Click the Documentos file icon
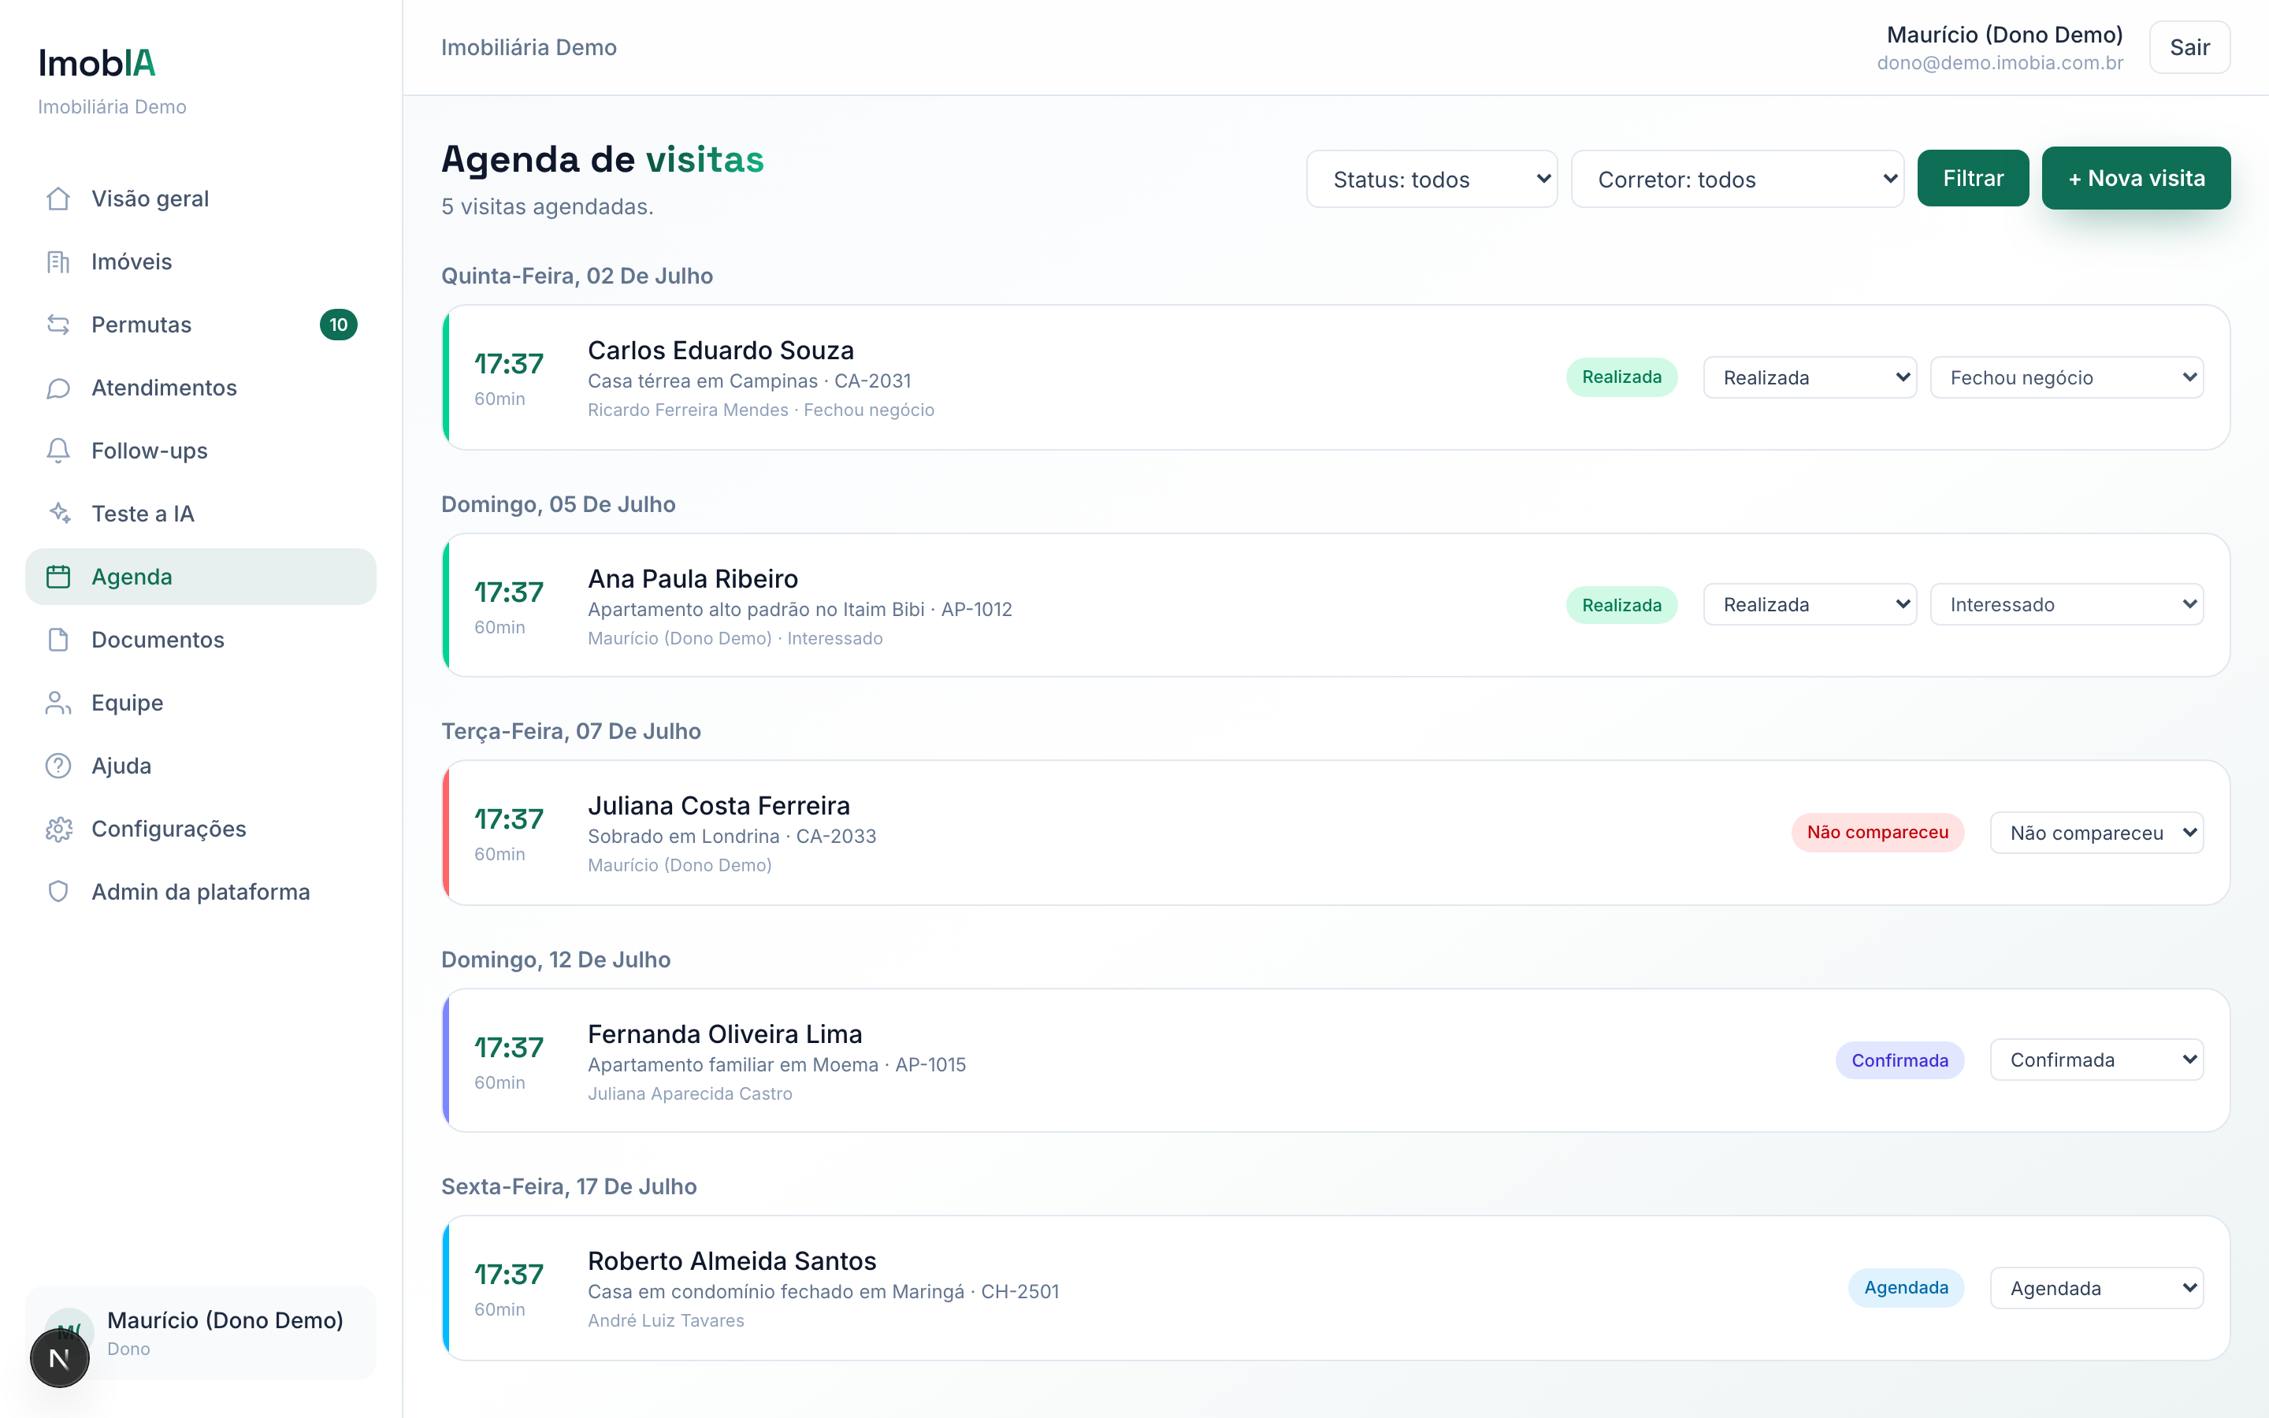The image size is (2269, 1418). tap(58, 640)
